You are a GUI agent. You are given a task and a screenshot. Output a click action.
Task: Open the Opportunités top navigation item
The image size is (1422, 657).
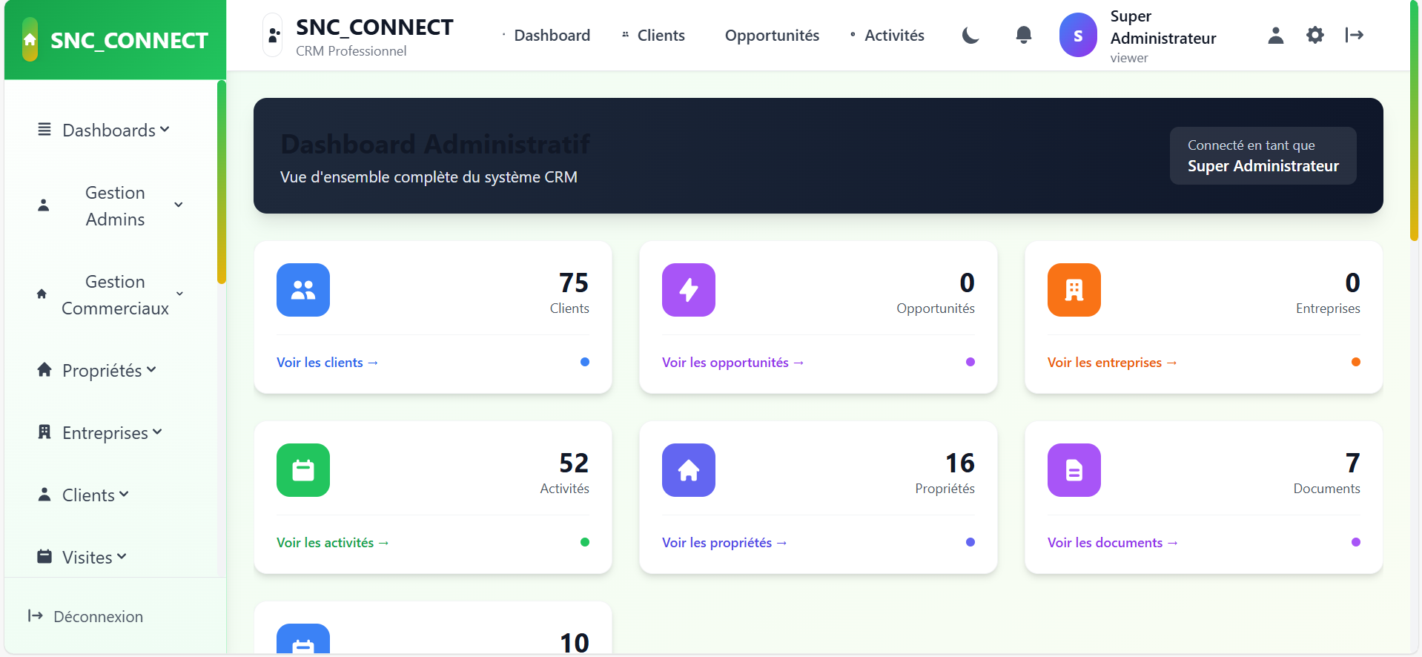click(x=772, y=36)
